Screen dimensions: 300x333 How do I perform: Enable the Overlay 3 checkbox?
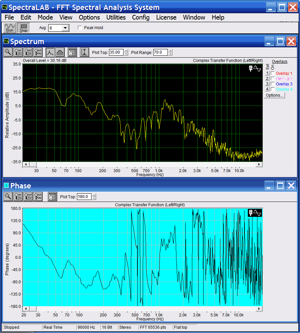pyautogui.click(x=273, y=84)
